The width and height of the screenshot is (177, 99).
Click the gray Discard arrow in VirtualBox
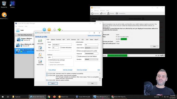click(x=55, y=29)
